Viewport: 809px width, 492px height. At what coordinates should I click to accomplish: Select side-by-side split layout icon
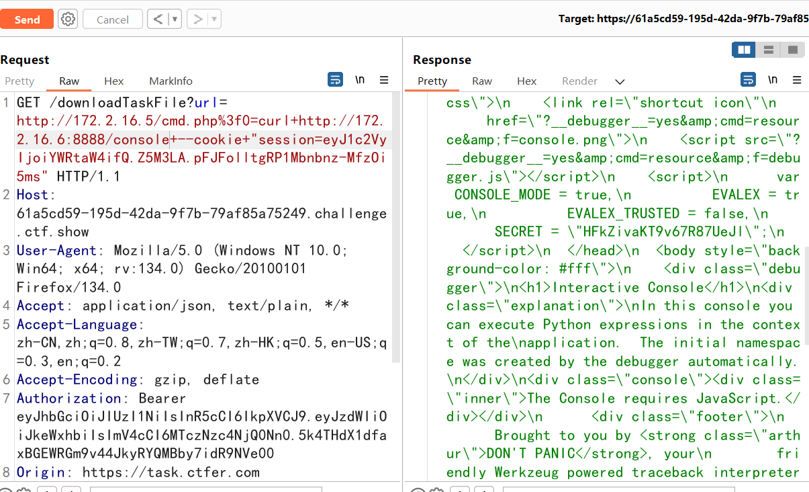[744, 50]
